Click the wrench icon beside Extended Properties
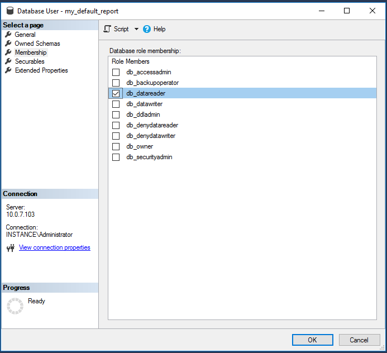This screenshot has height=353, width=387. (8, 70)
